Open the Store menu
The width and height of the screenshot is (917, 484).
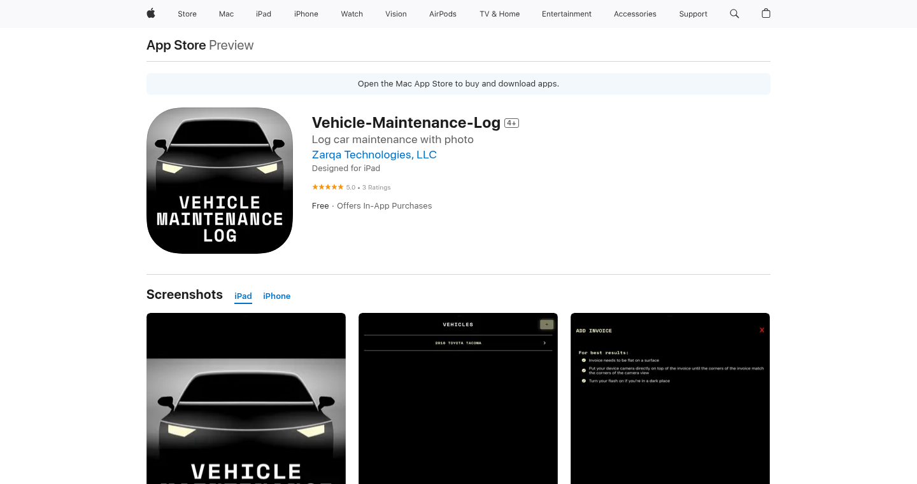pos(187,14)
